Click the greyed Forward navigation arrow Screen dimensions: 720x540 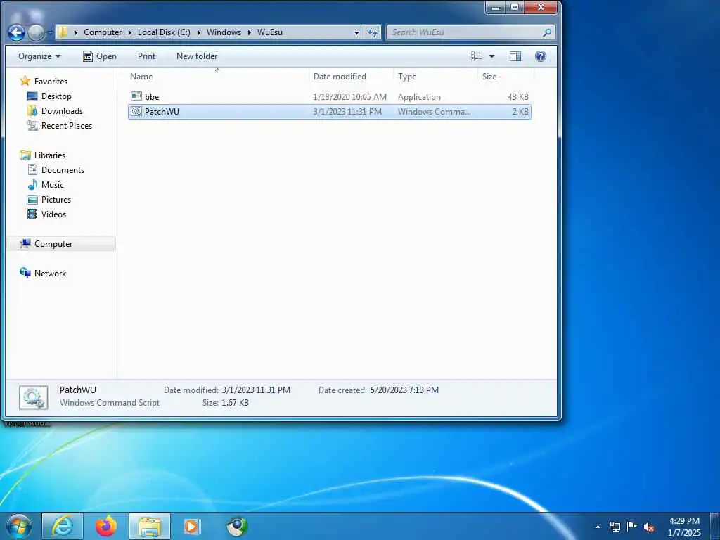pos(37,32)
